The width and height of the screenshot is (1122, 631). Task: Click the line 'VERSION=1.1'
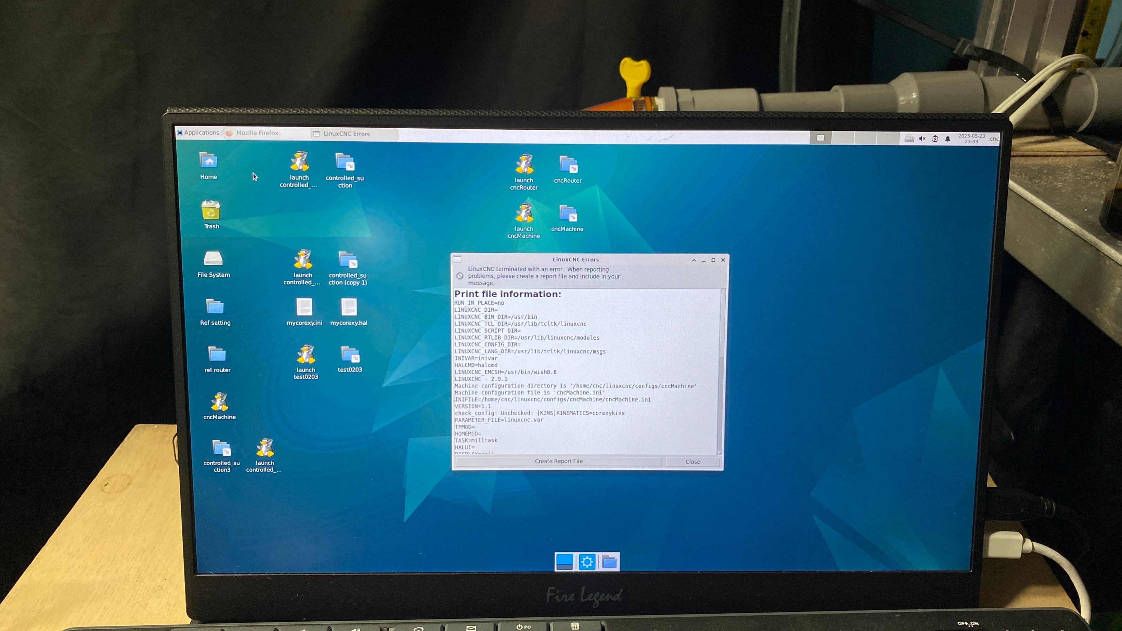tap(473, 406)
